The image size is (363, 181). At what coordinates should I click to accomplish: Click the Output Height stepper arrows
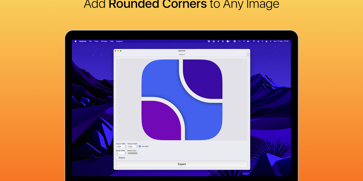pos(137,146)
